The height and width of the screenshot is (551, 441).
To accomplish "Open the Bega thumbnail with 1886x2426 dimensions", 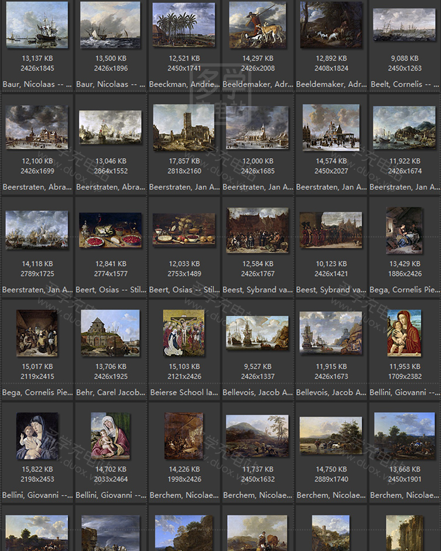I will tap(404, 230).
